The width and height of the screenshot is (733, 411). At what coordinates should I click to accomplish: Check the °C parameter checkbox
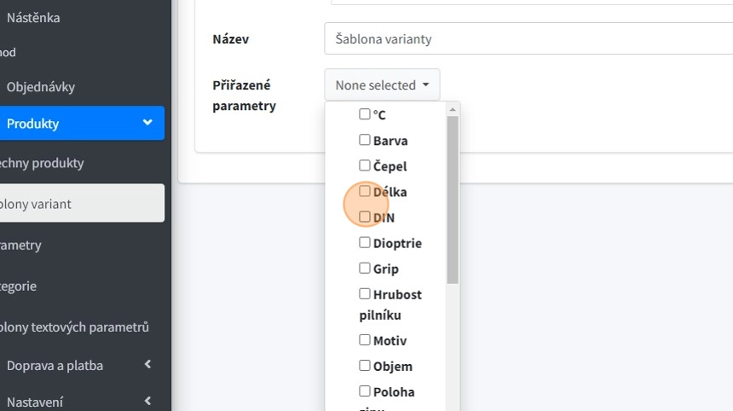click(x=365, y=114)
